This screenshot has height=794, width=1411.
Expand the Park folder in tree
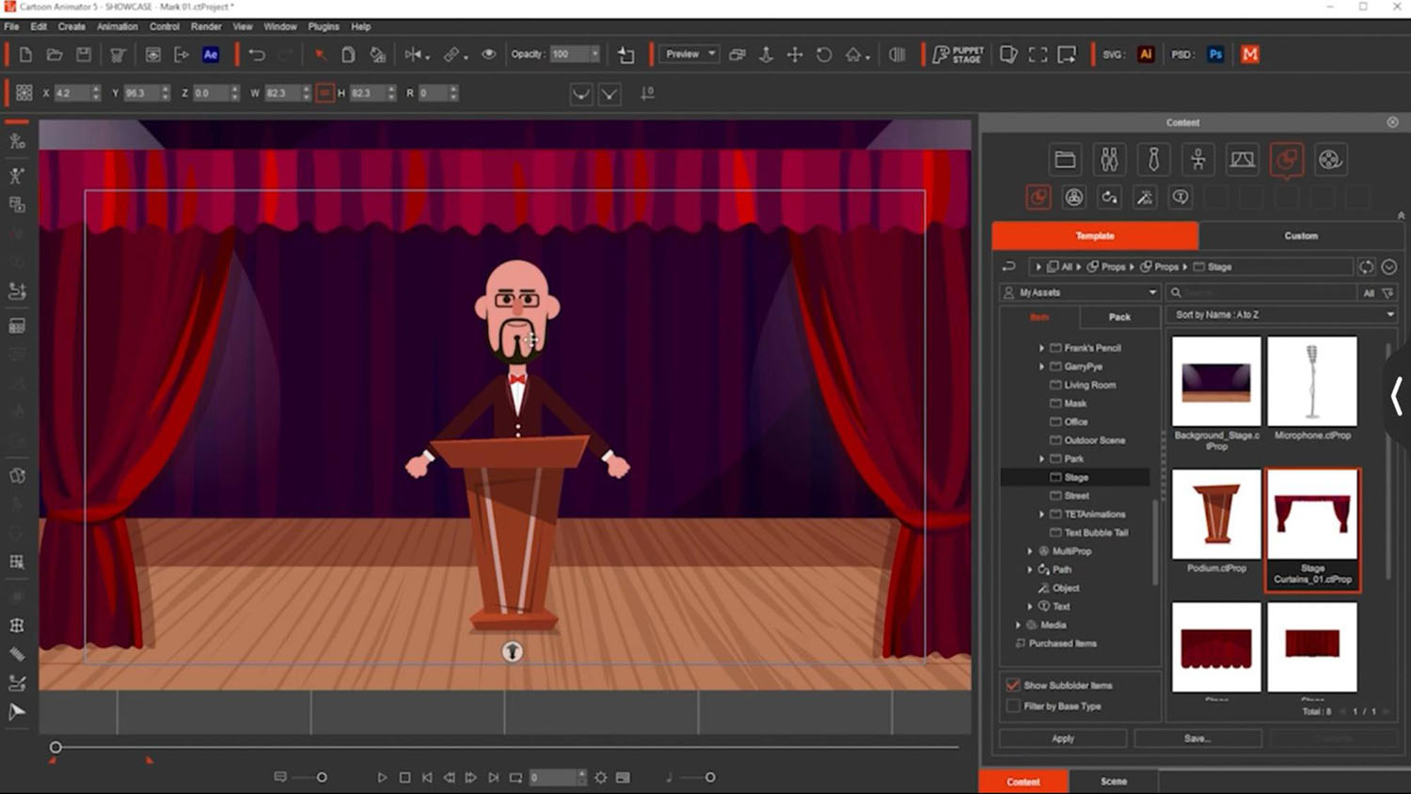pyautogui.click(x=1041, y=459)
